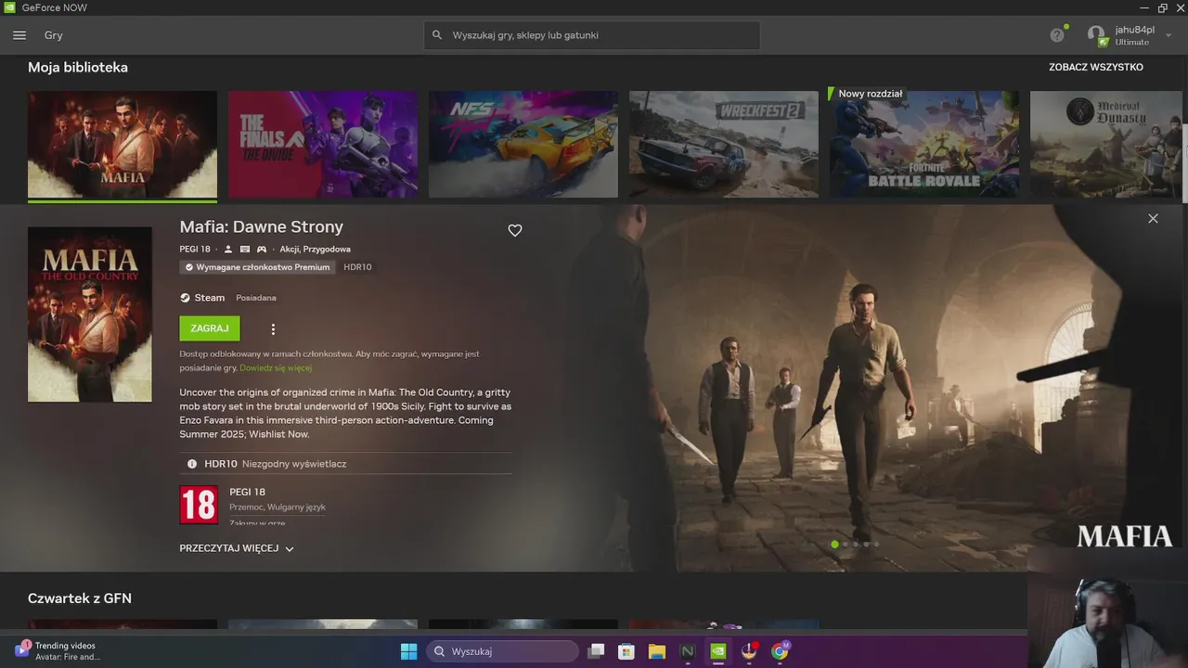Click the Moja biblioteka heading
Viewport: 1188px width, 668px height.
[78, 68]
